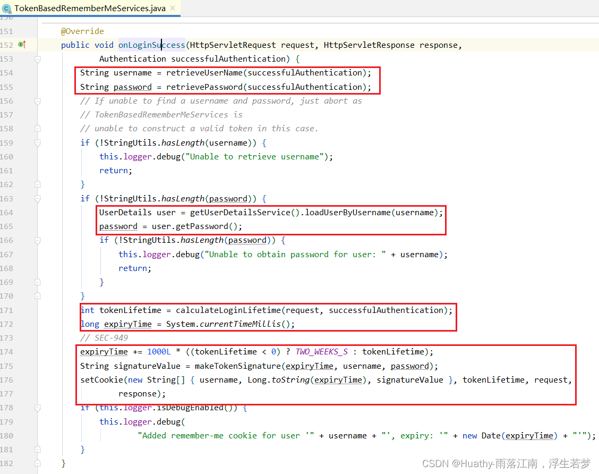599x474 pixels.
Task: Click the comment block end fold marker at line 158
Action: 37,129
